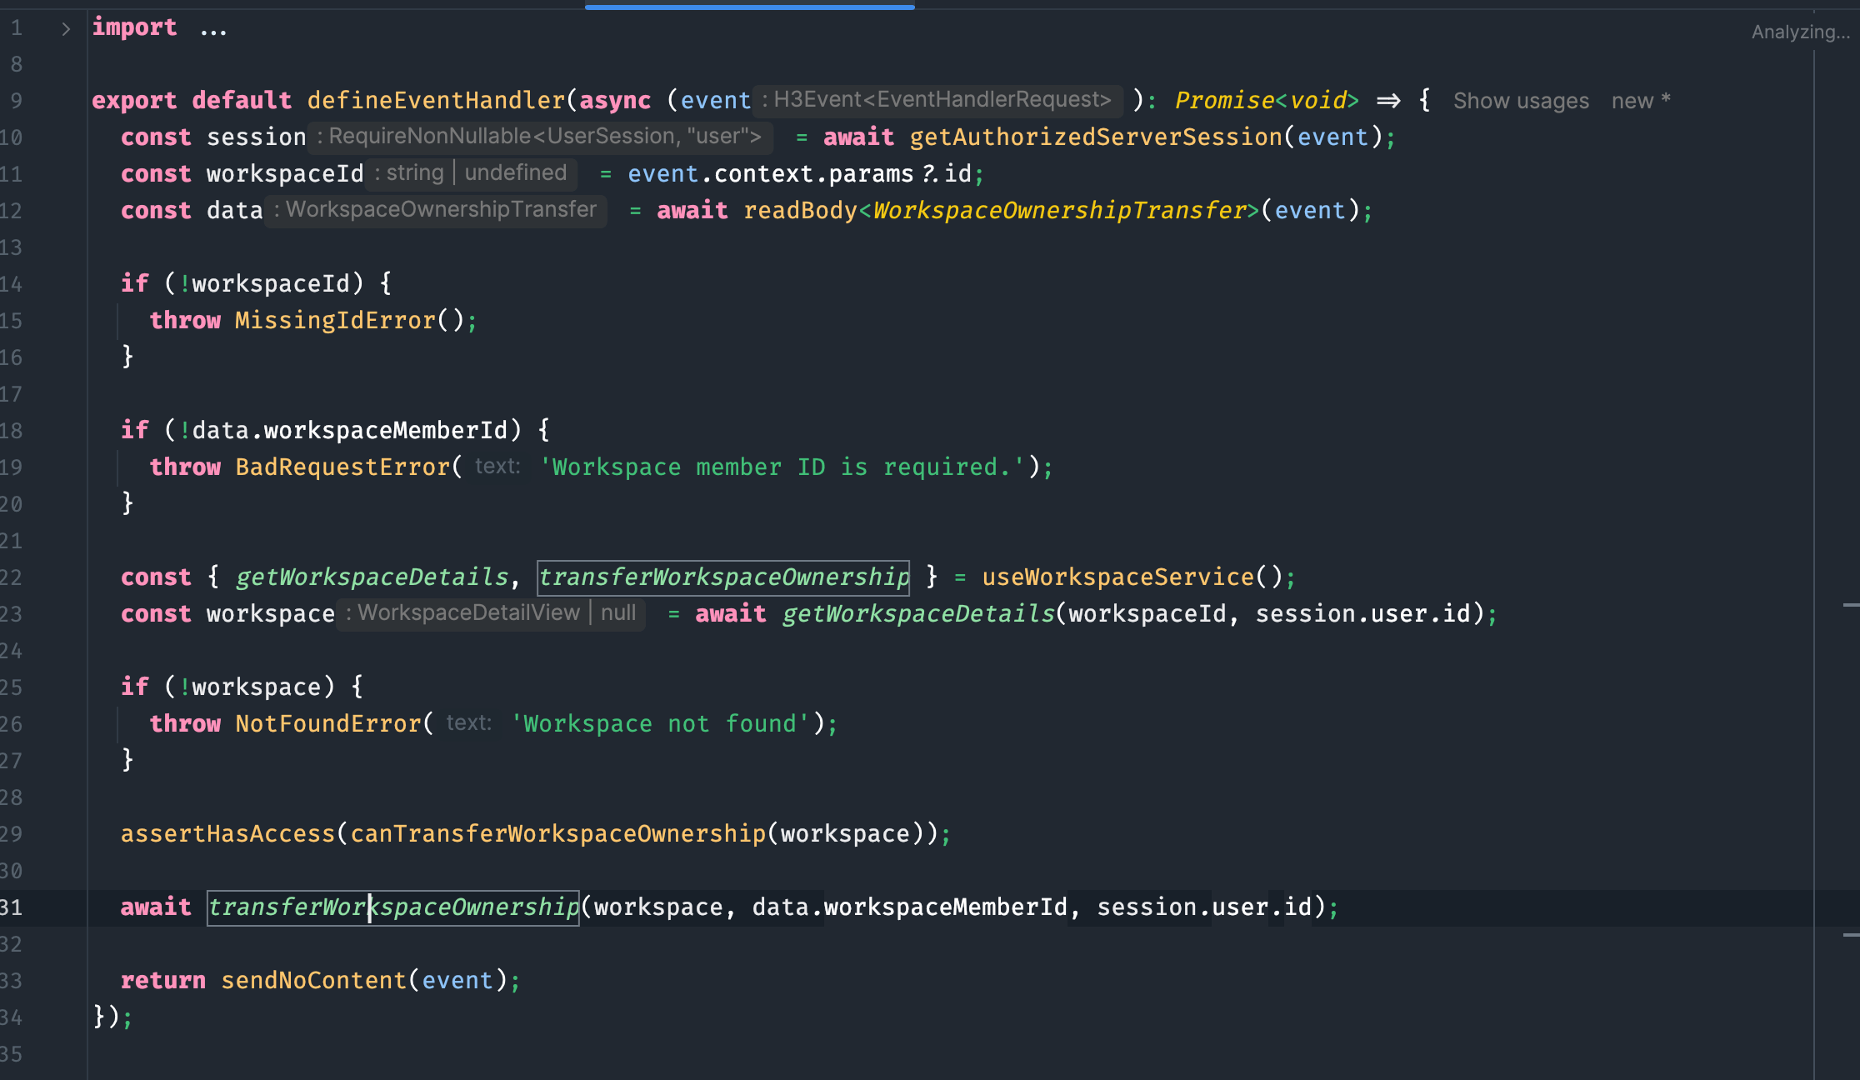Click the export keyword on line 9

coord(134,100)
